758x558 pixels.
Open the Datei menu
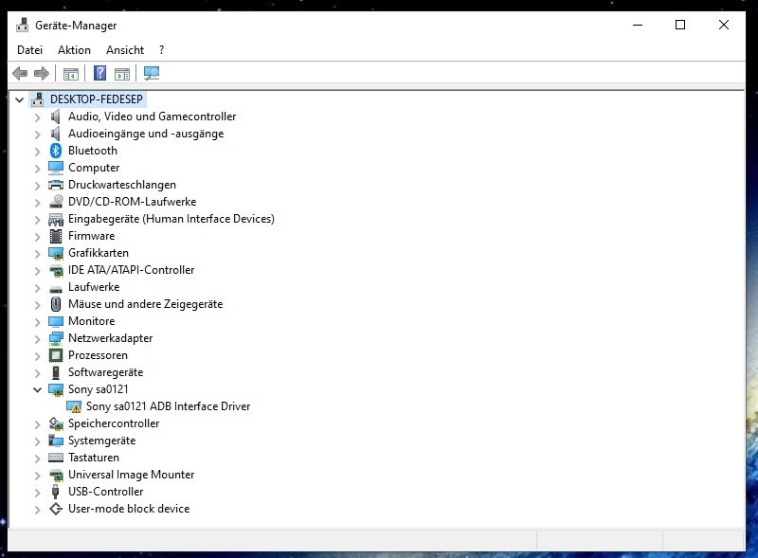pyautogui.click(x=30, y=50)
